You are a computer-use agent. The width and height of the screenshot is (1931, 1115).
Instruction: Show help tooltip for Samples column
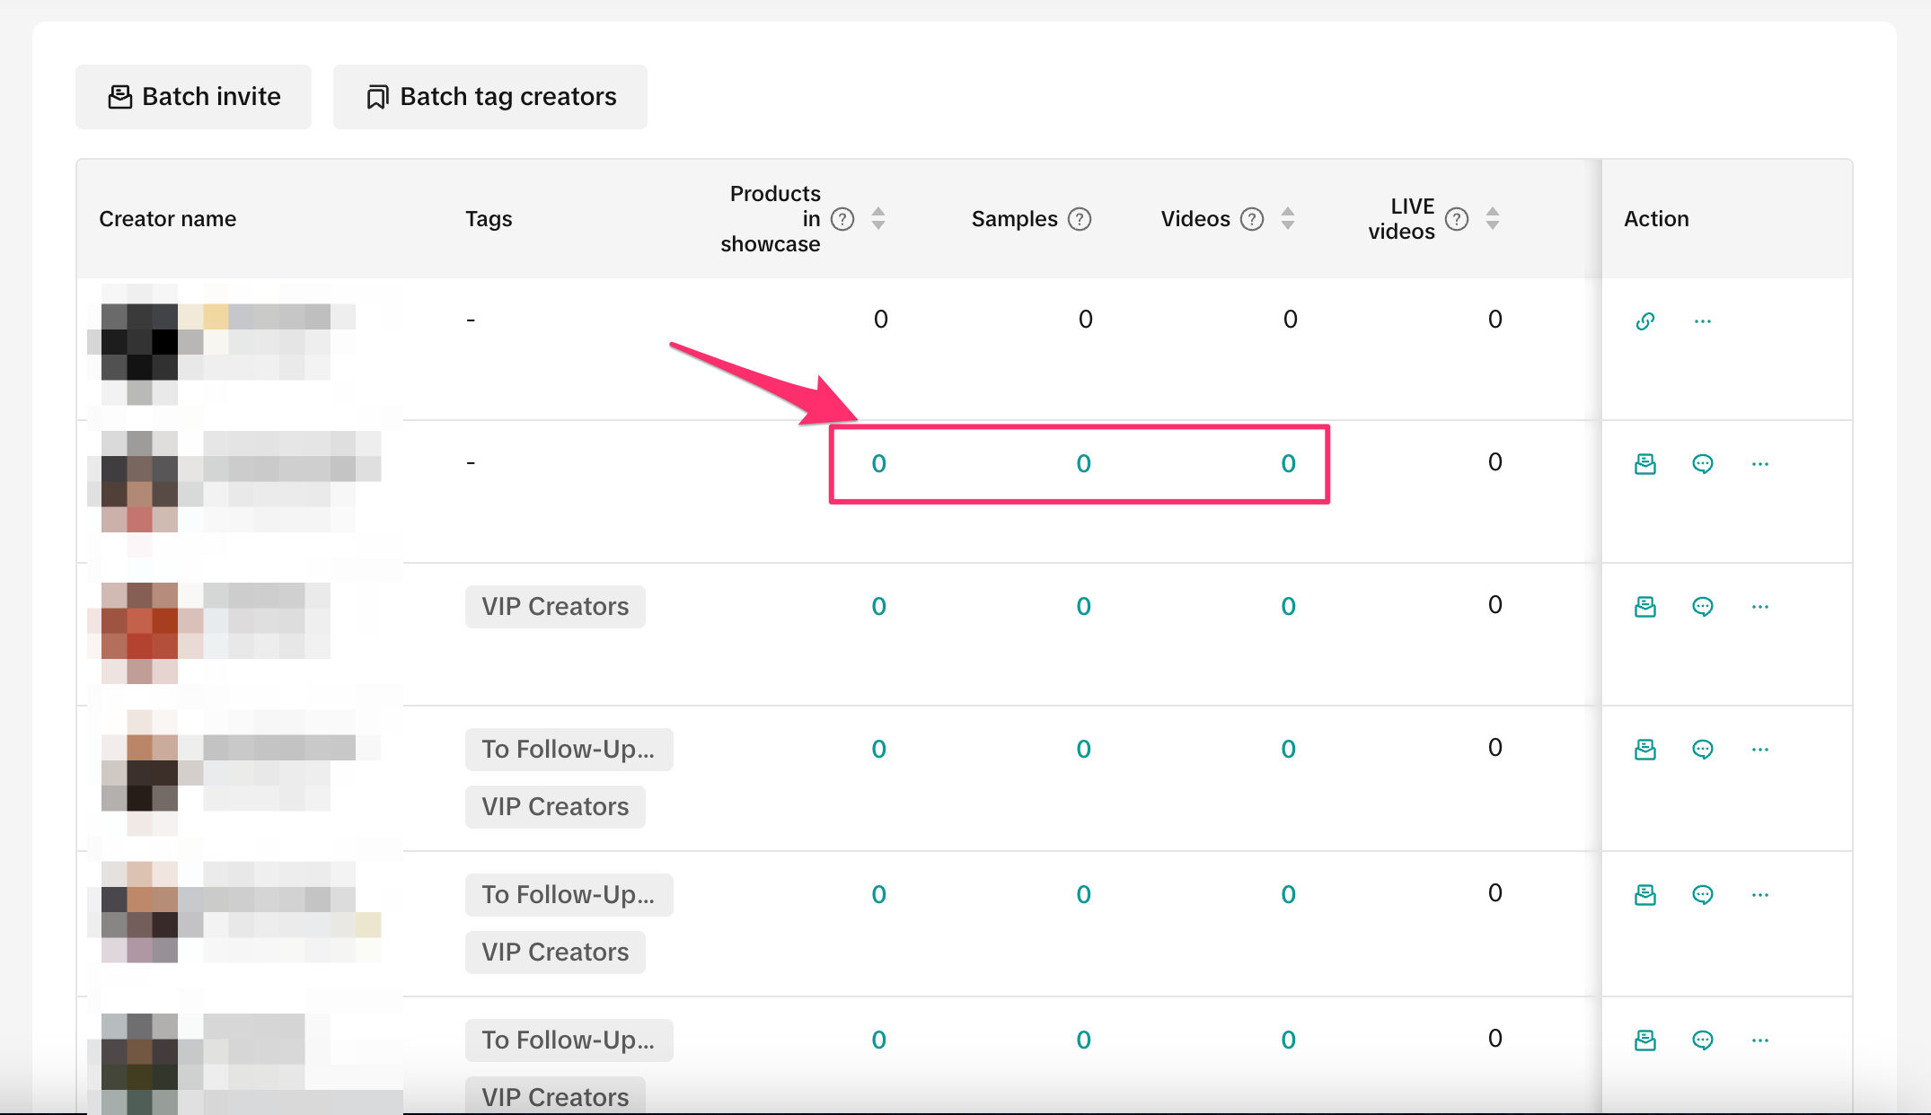pos(1080,218)
